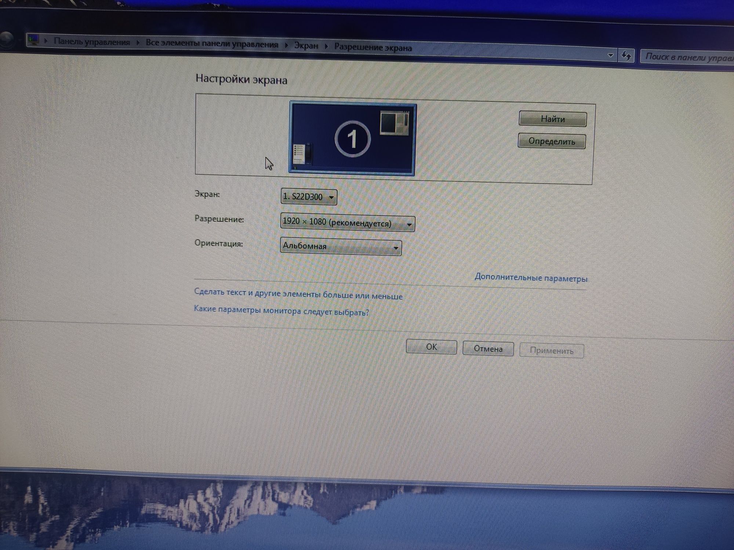Expand arrow after Панель управления in breadcrumb
The height and width of the screenshot is (550, 734).
tap(138, 43)
